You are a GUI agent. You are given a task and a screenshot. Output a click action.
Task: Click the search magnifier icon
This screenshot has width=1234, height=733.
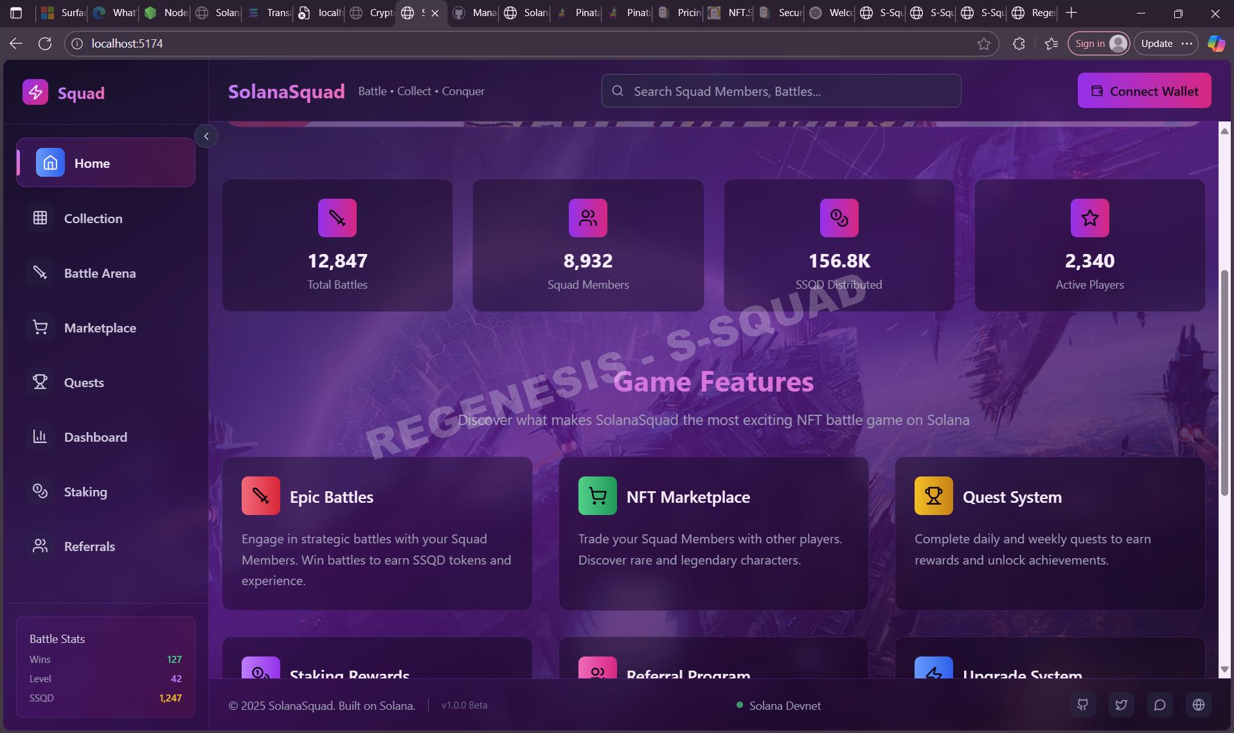(618, 91)
